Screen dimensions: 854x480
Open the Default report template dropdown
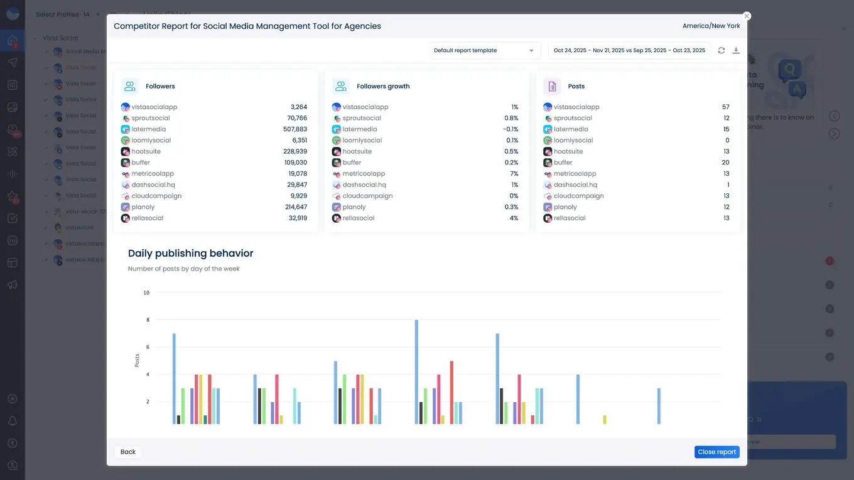pos(484,50)
